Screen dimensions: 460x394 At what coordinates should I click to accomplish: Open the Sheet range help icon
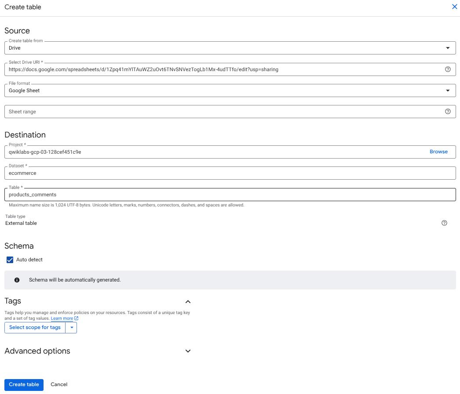448,111
